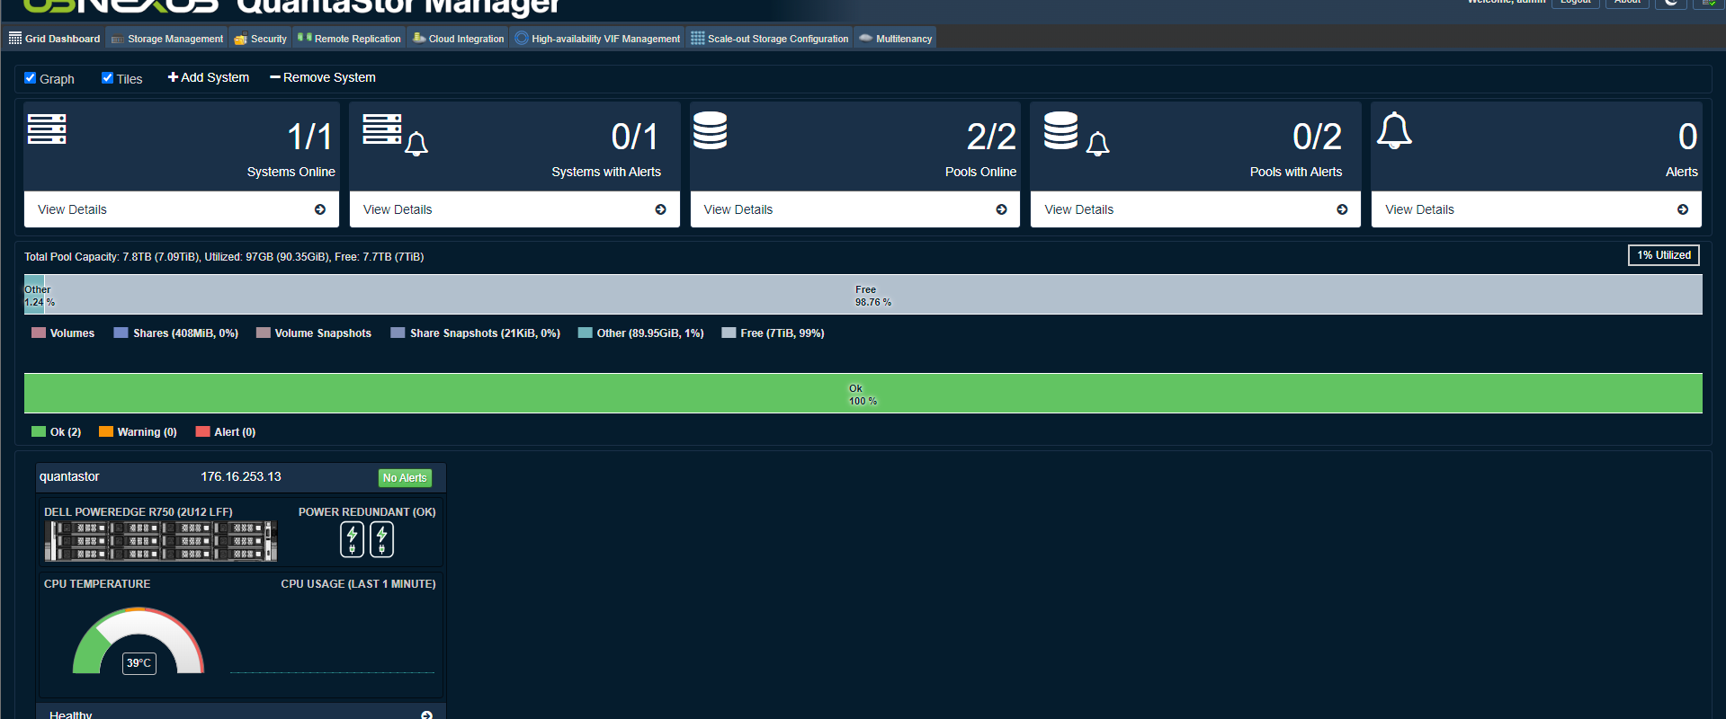Open the Grid Dashboard tab
Screen dimensions: 1726x719
[54, 39]
